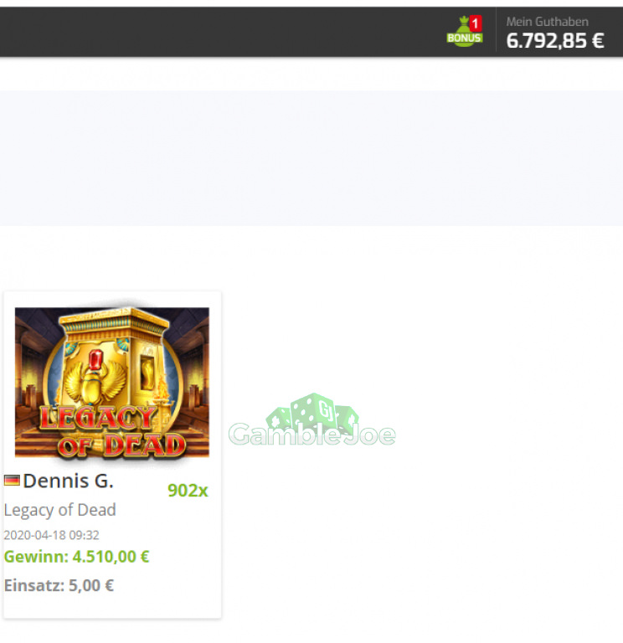
Task: Click the GambleJoe watermark text
Action: 312,435
